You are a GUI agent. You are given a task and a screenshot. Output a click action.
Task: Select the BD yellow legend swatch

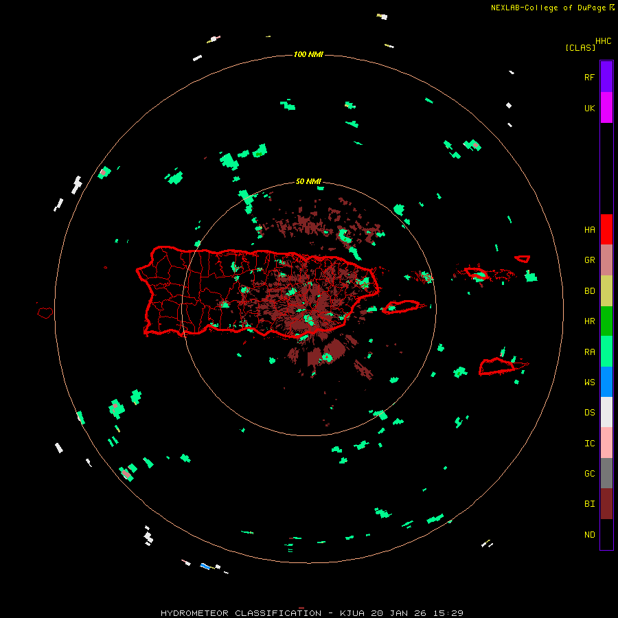[x=606, y=290]
